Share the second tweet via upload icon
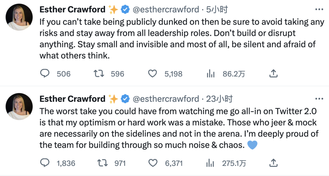The image size is (329, 176). pyautogui.click(x=273, y=163)
